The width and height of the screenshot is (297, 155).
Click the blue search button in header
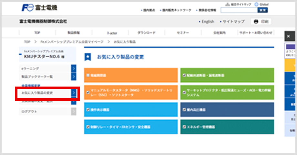click(x=262, y=10)
